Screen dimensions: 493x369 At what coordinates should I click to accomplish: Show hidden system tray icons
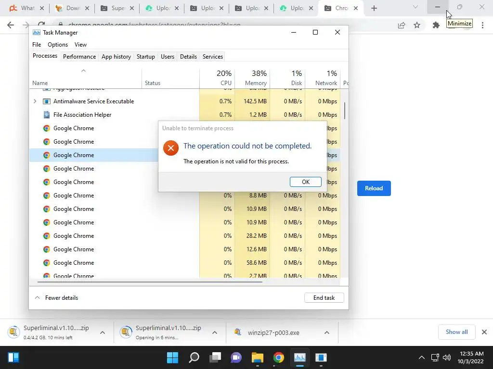point(422,357)
